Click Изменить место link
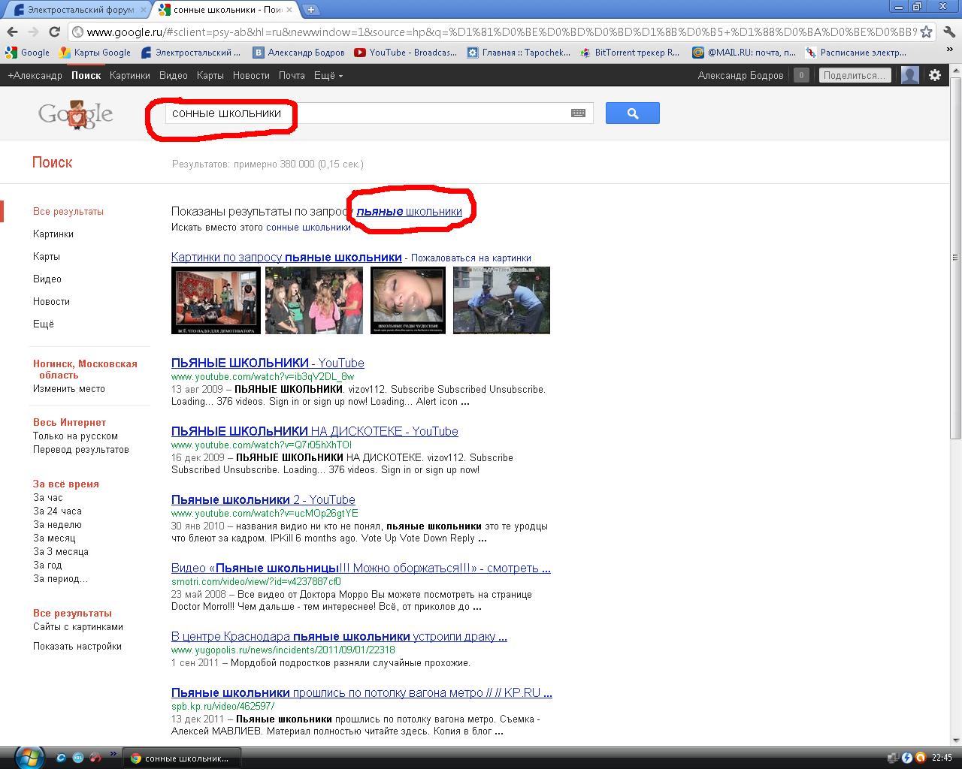This screenshot has height=769, width=962. coord(69,388)
